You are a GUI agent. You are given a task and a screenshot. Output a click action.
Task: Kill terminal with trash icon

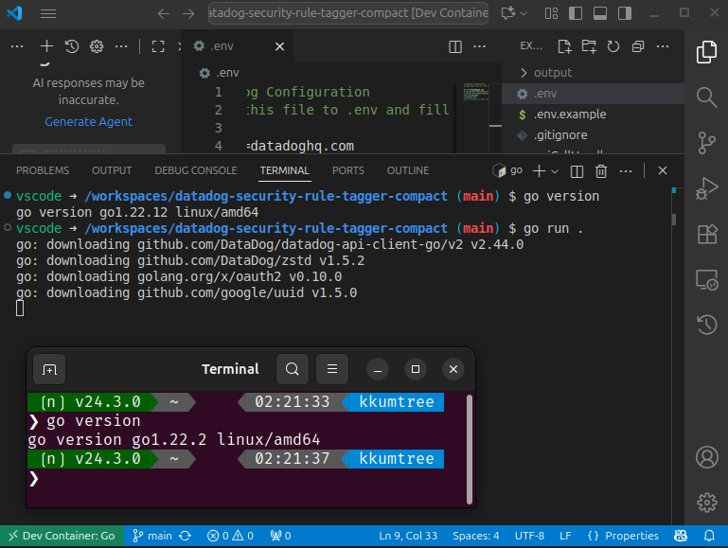[601, 171]
